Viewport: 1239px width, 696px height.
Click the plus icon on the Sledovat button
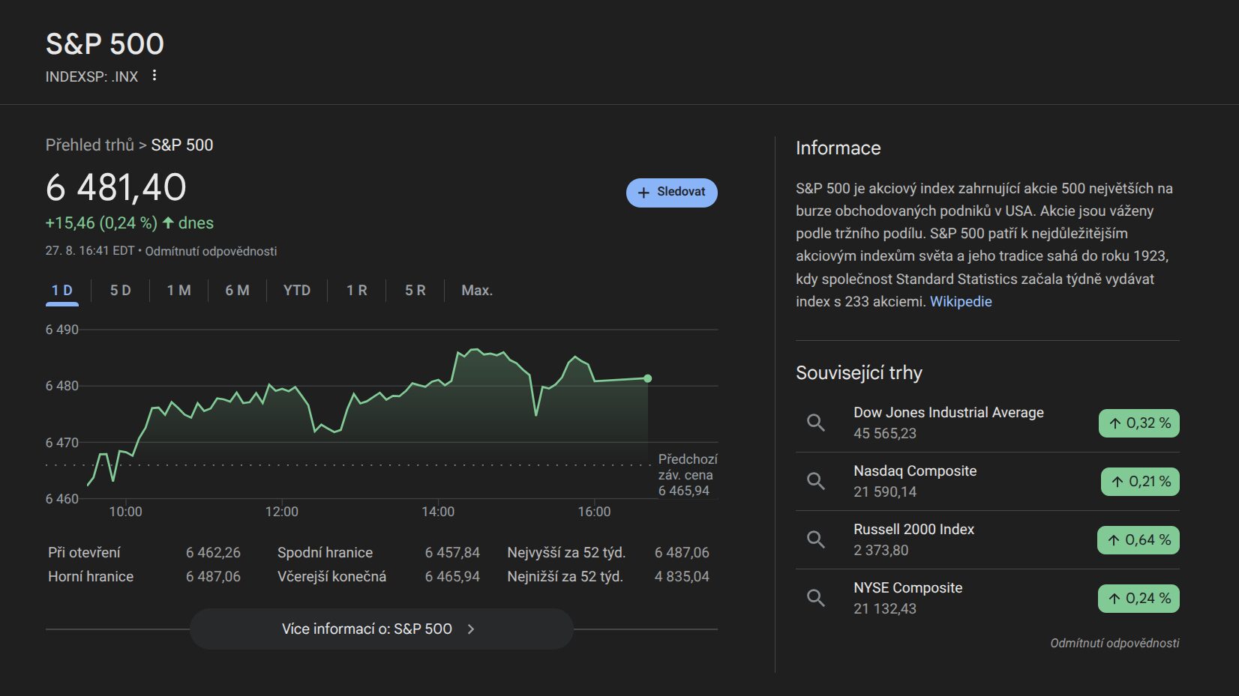pyautogui.click(x=643, y=193)
